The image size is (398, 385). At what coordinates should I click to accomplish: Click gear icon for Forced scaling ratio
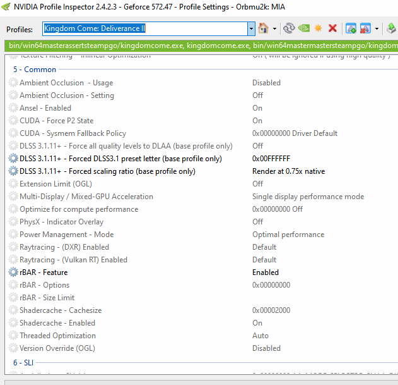click(13, 171)
